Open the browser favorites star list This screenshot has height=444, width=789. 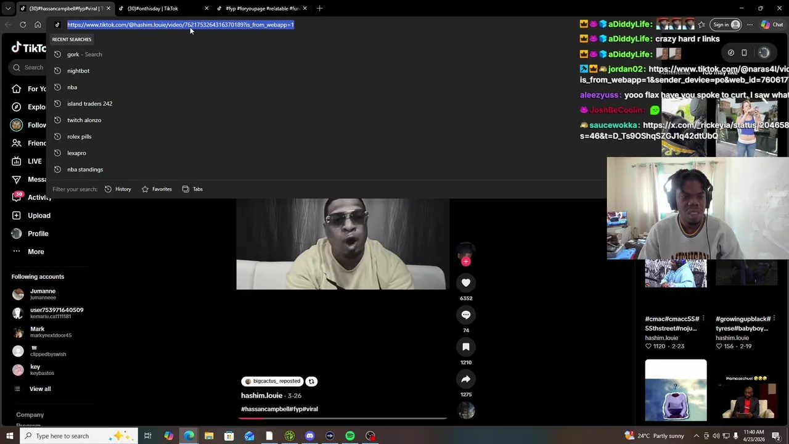pos(701,25)
